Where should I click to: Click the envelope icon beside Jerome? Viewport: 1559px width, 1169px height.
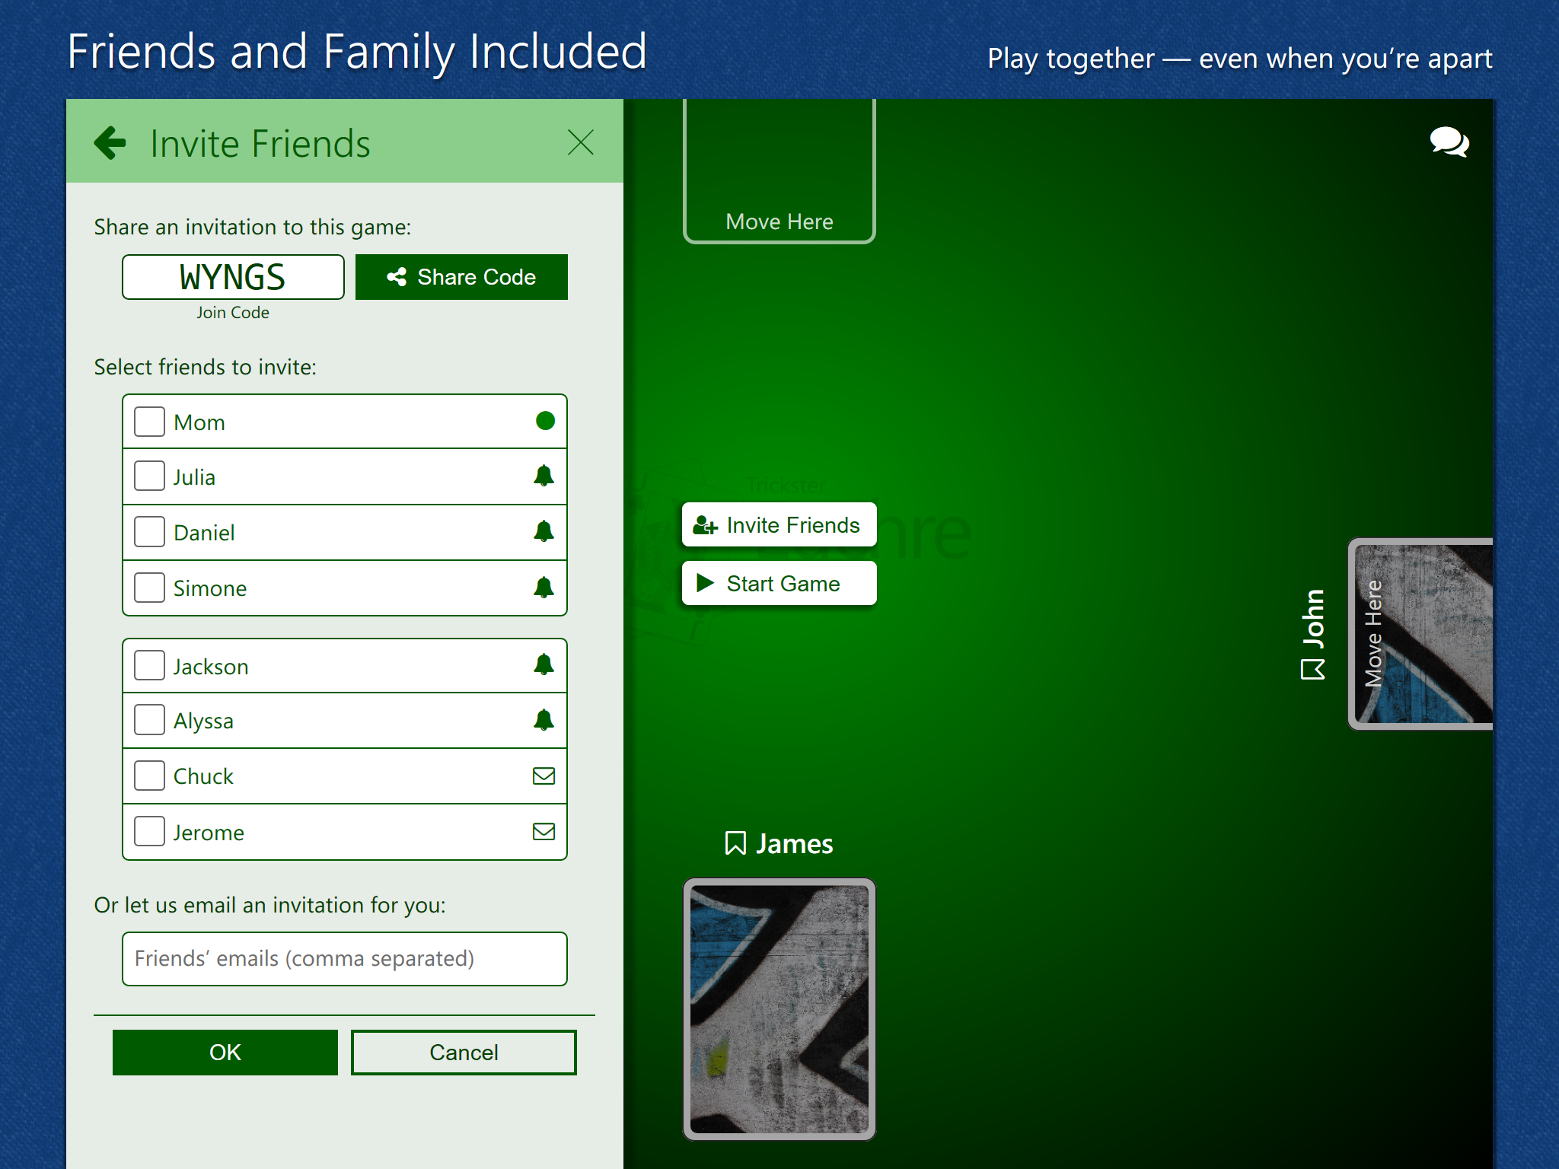tap(544, 831)
